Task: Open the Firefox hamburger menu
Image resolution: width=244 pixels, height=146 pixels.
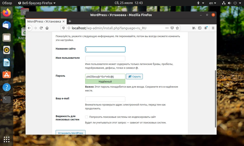Action: pos(213,28)
